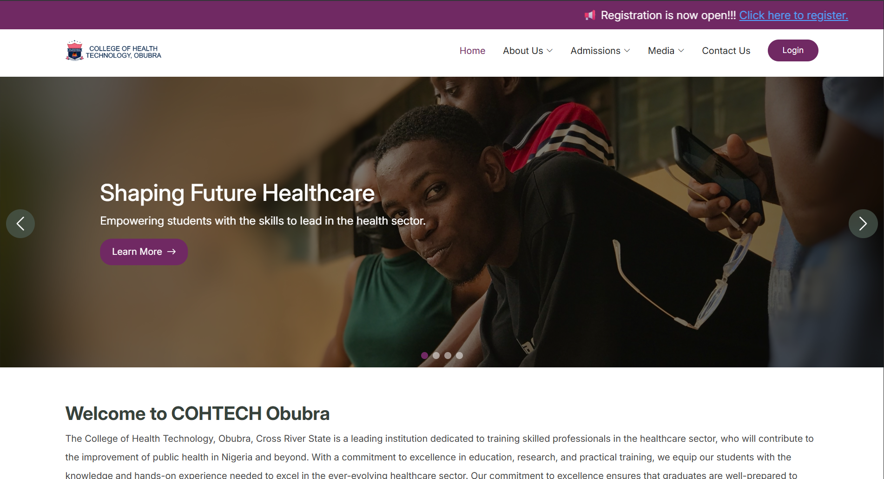Follow the Click here to register link
This screenshot has height=479, width=884.
[793, 15]
